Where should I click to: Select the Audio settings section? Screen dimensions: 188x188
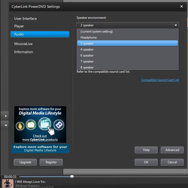(x=40, y=34)
